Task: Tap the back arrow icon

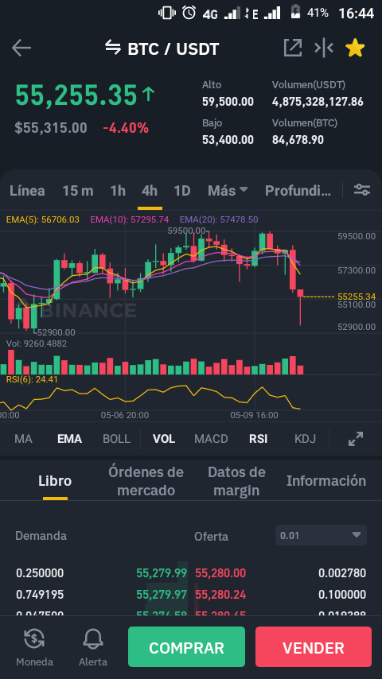Action: coord(21,48)
